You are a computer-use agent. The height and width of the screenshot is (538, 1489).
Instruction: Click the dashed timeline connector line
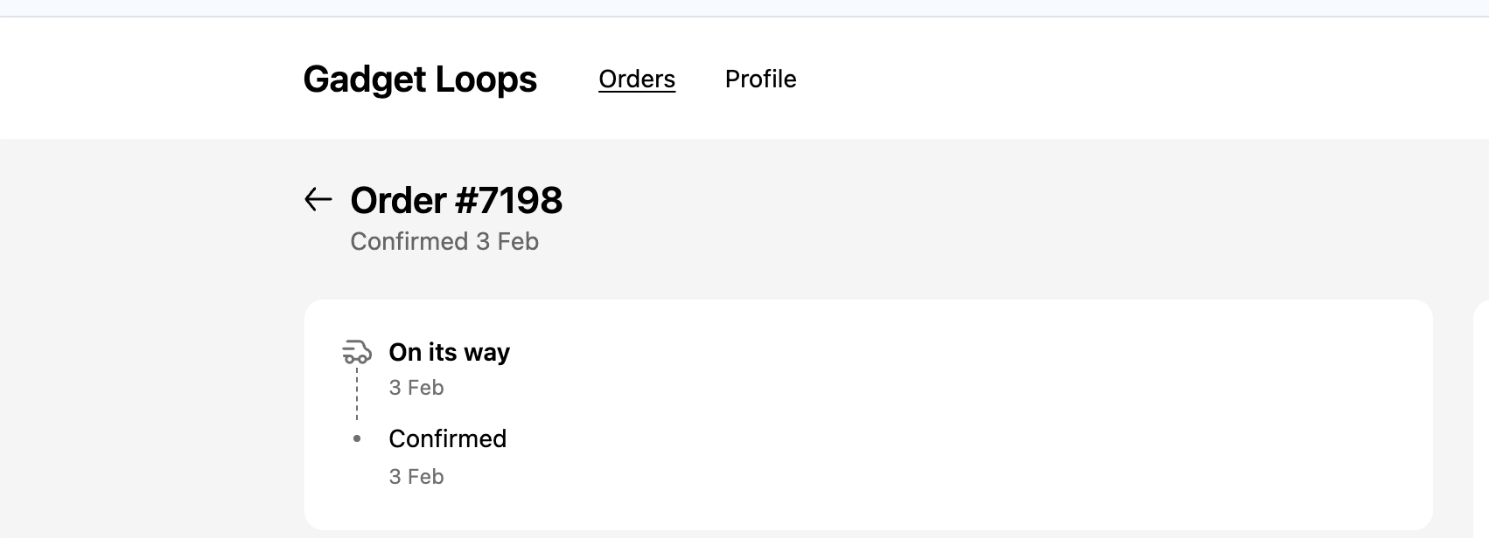pyautogui.click(x=357, y=395)
